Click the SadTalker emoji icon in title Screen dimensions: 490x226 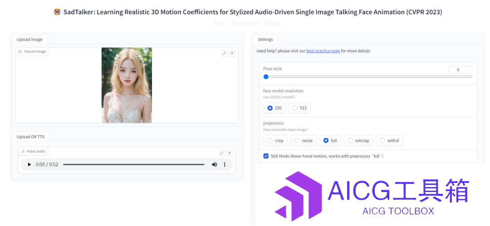tap(57, 12)
